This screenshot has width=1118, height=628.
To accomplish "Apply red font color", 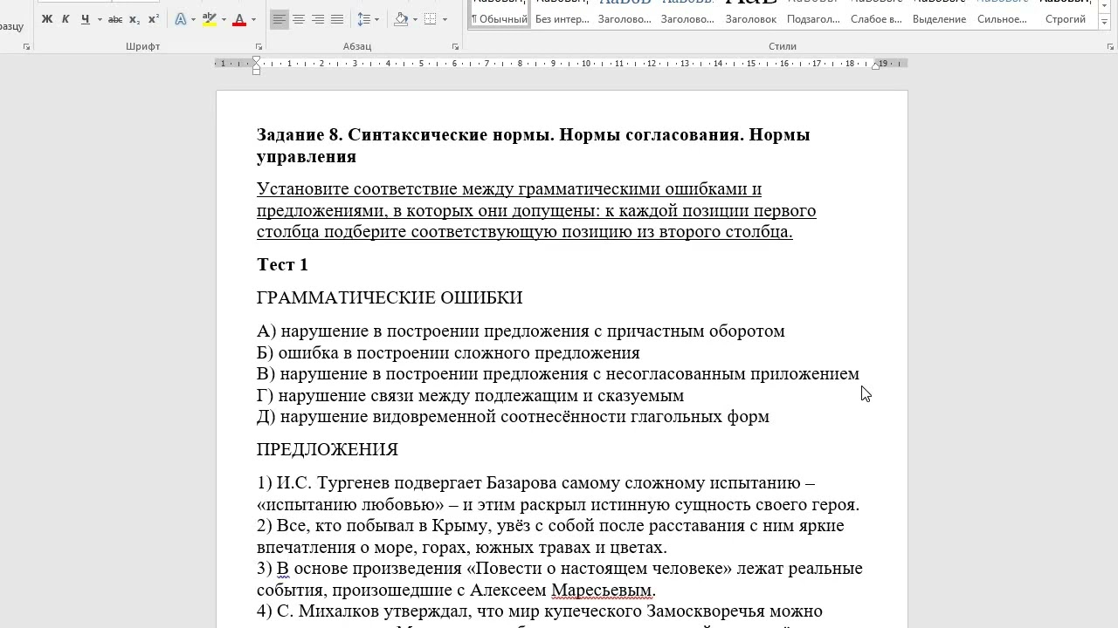I will 239,19.
